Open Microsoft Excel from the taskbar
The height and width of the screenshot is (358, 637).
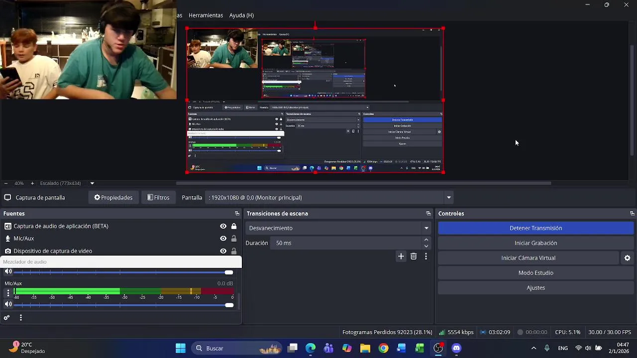click(x=420, y=348)
